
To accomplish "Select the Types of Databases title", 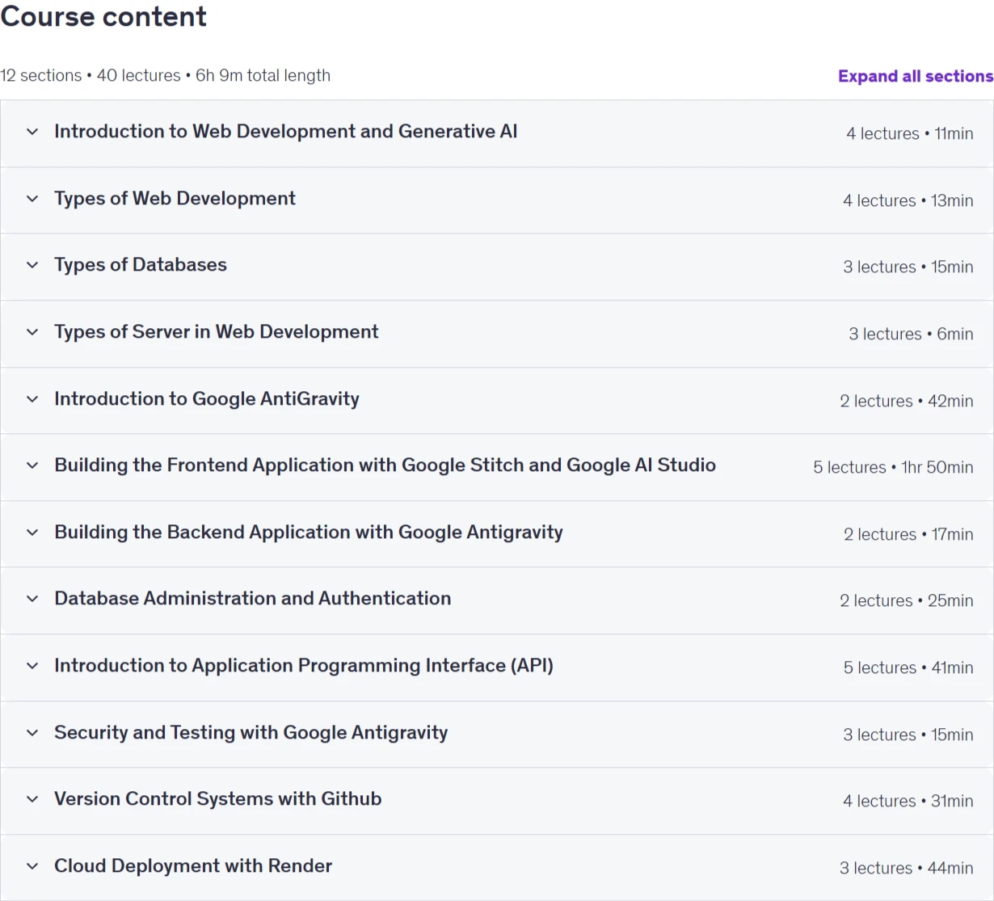I will [x=141, y=264].
